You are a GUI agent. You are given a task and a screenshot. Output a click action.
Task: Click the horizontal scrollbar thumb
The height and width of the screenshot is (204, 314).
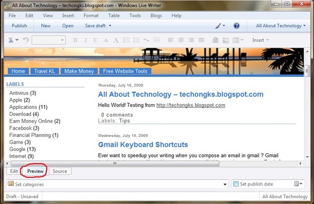click(x=115, y=163)
